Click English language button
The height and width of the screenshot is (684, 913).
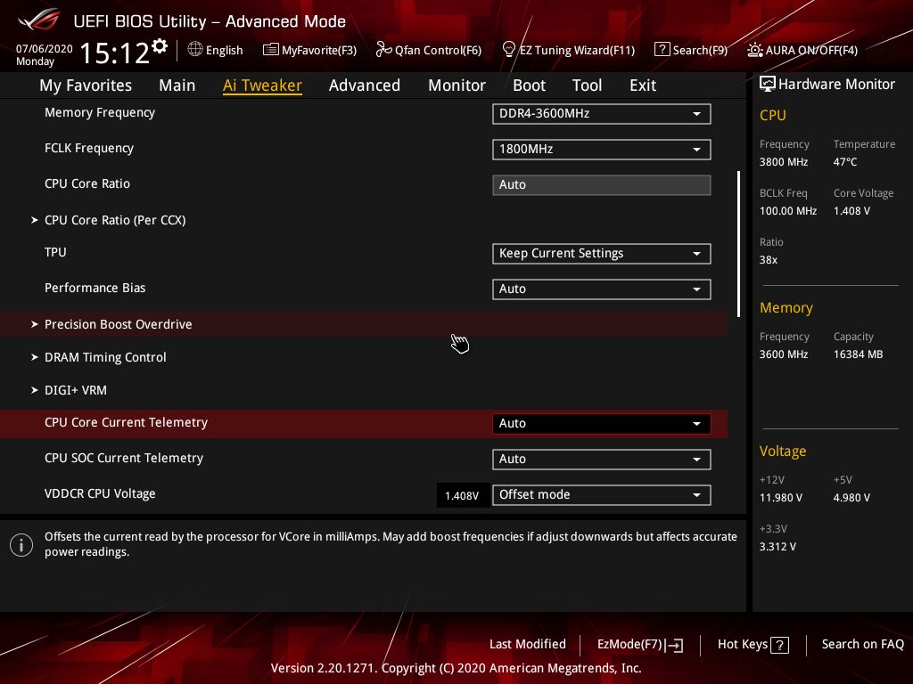[x=224, y=50]
